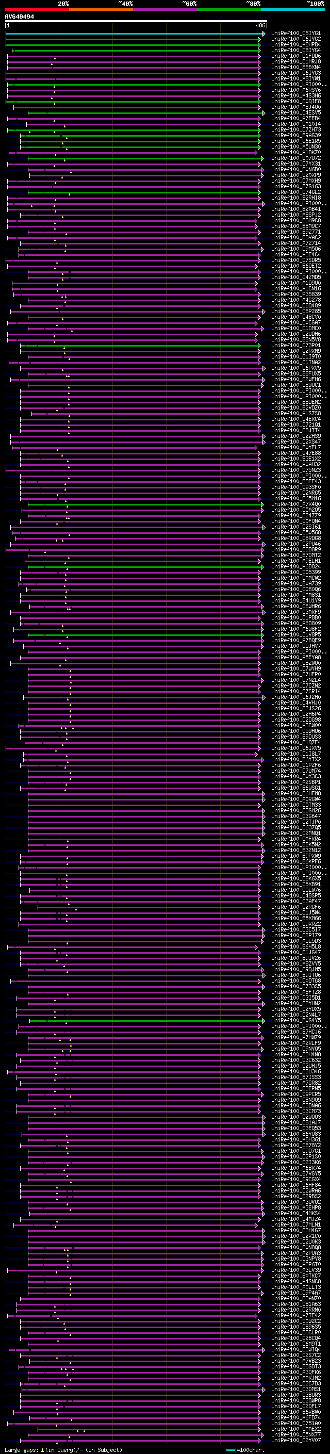The width and height of the screenshot is (330, 1454).
Task: Click the UniRef100_C0N8Q8 hit label
Action: (295, 1247)
